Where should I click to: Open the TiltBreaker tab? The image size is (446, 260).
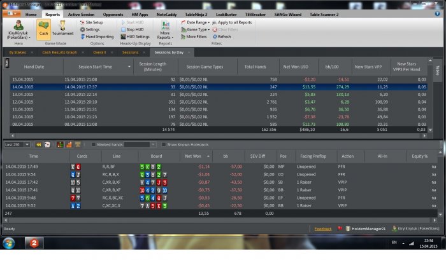(255, 14)
